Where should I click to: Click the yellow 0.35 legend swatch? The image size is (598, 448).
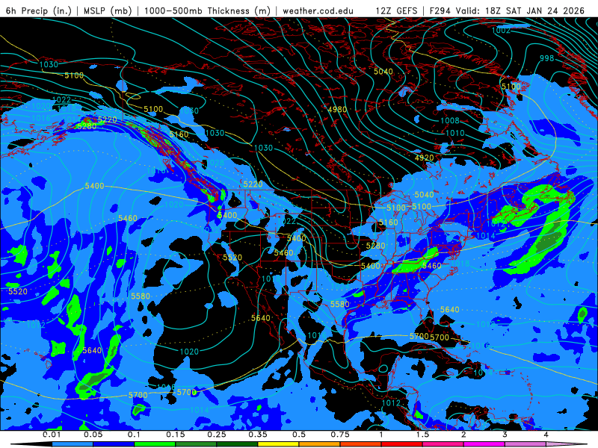278,444
